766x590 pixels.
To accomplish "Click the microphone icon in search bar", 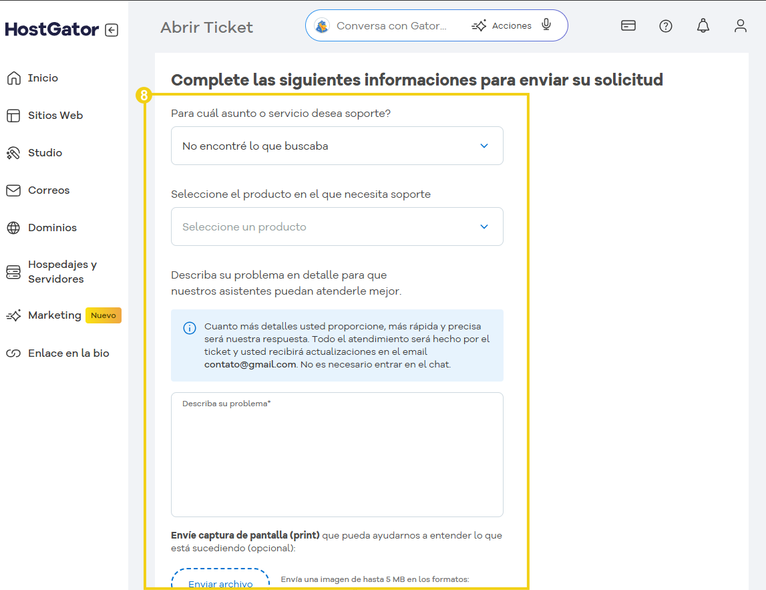I will click(546, 25).
